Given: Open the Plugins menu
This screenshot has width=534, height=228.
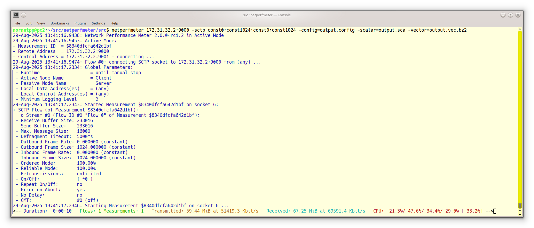Looking at the screenshot, I should coord(80,23).
